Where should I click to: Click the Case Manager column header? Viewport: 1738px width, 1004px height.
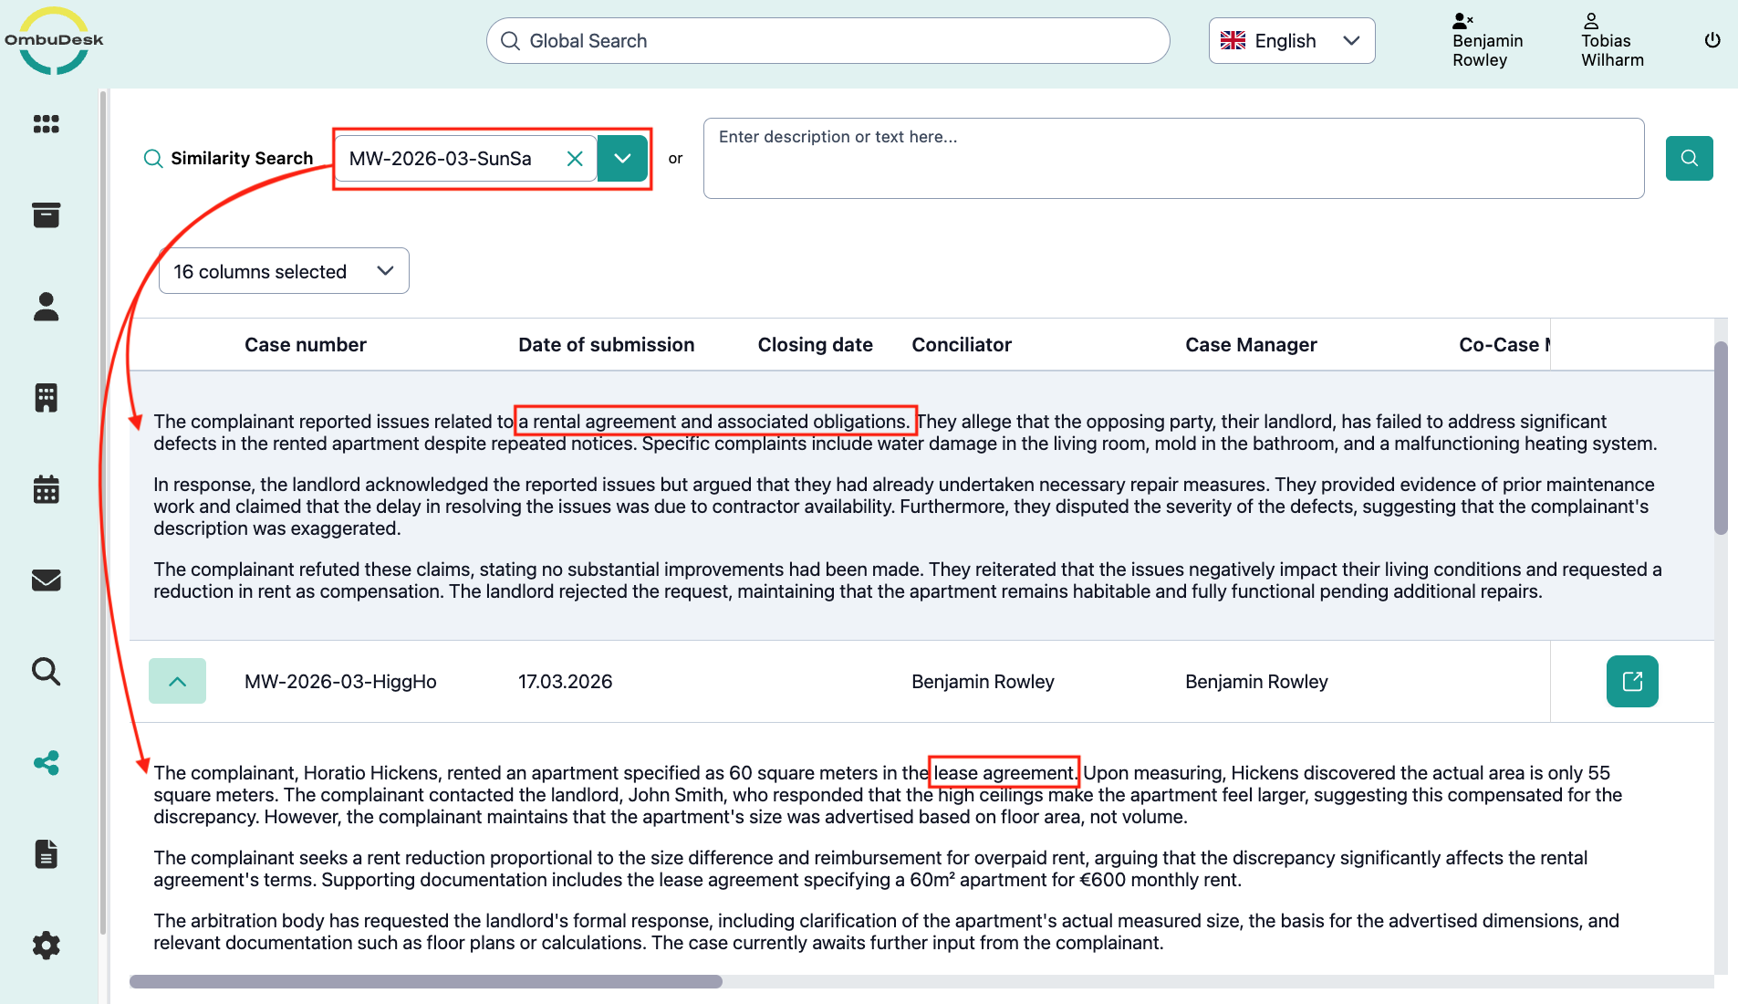coord(1251,345)
